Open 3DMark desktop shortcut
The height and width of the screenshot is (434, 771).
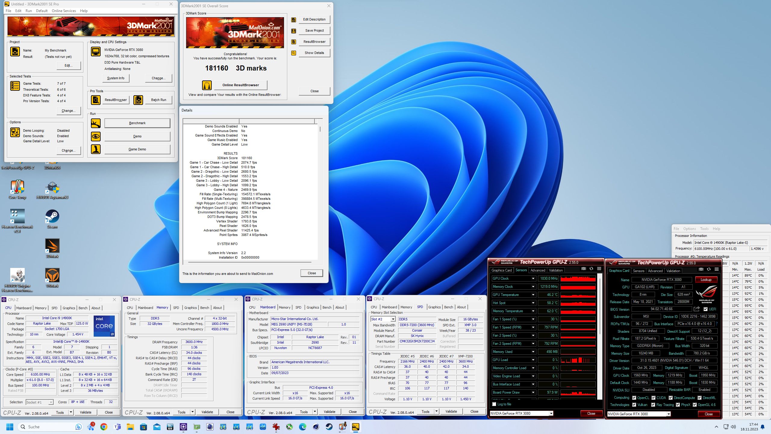52,249
